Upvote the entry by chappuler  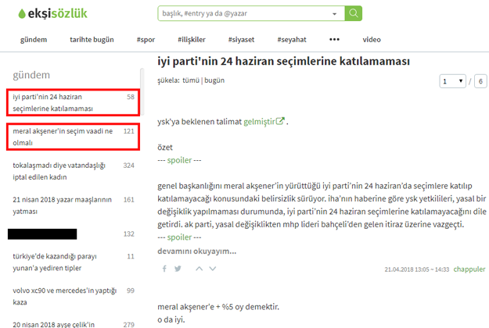[198, 269]
